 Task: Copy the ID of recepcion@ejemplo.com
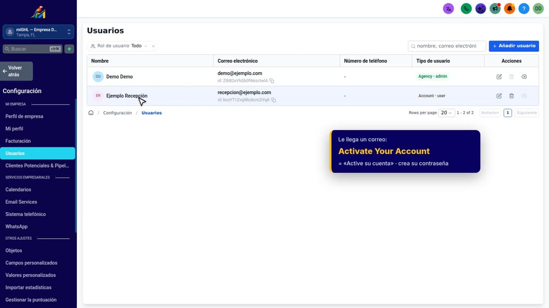point(274,100)
